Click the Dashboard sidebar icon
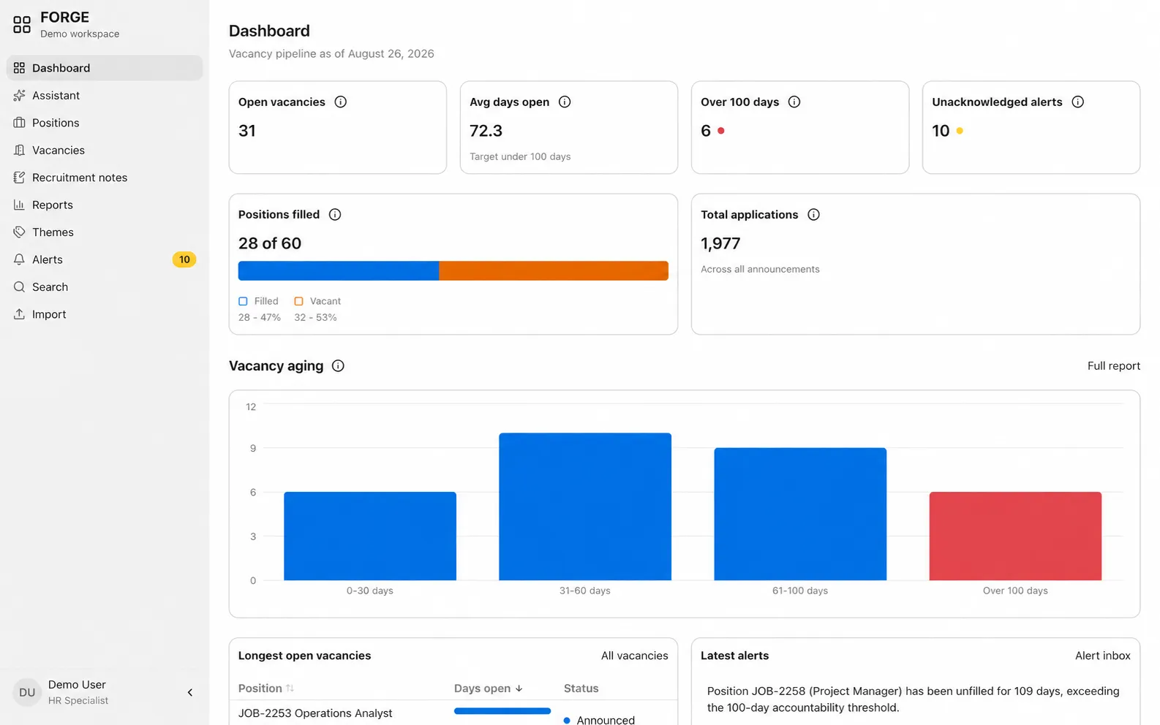 coord(19,68)
